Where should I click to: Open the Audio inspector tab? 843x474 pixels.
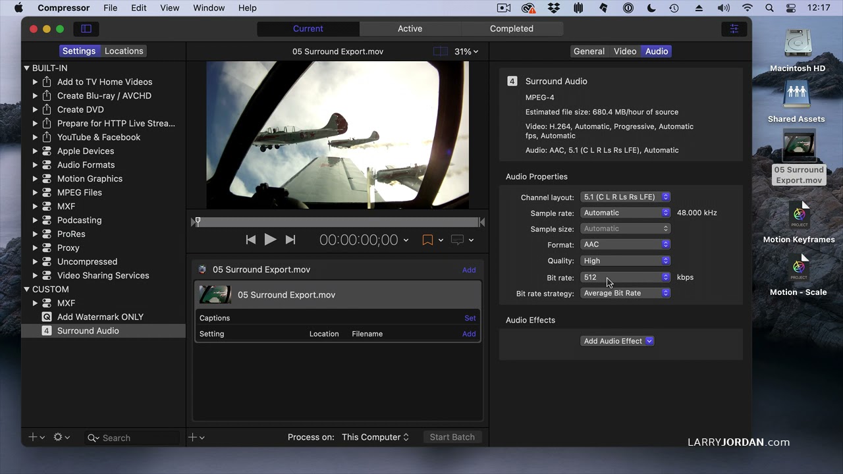(657, 51)
